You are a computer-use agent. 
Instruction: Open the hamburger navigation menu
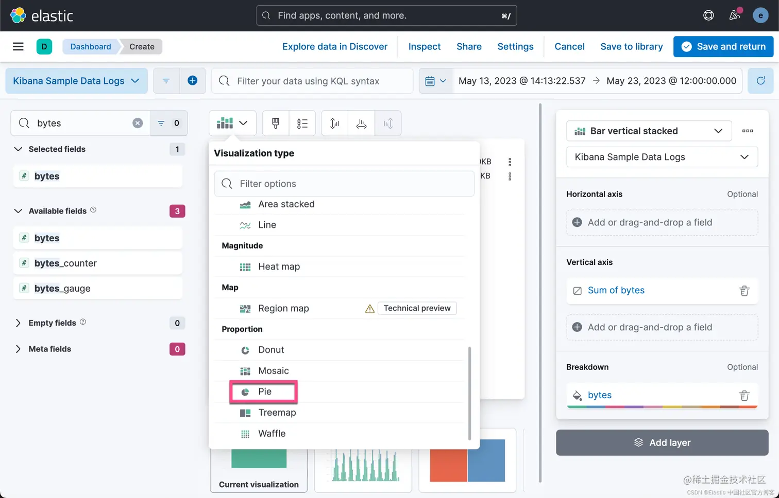(x=18, y=47)
